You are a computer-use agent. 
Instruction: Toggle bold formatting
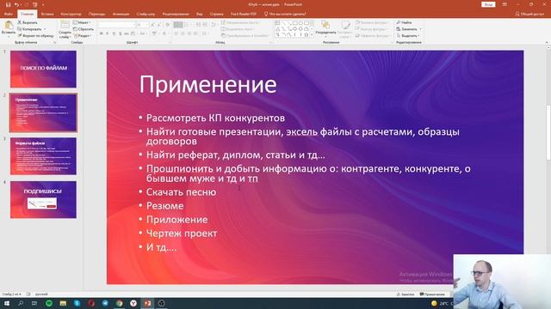click(102, 33)
